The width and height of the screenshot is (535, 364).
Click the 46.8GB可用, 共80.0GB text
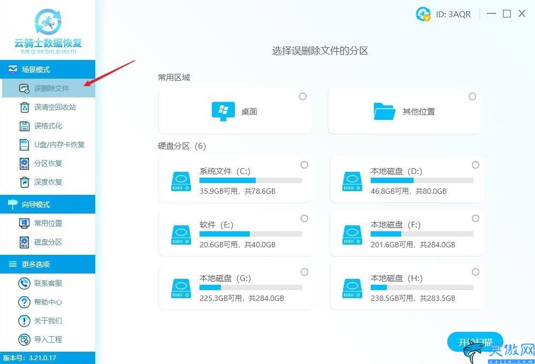point(409,191)
